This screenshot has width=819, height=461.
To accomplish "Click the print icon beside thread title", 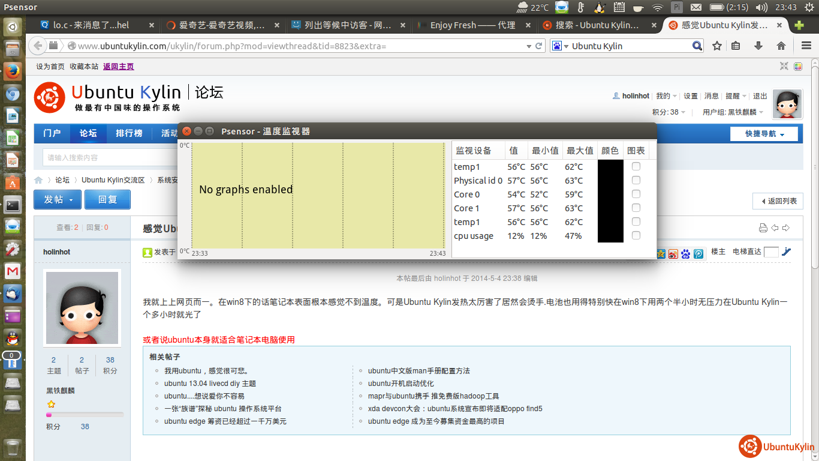I will 763,227.
